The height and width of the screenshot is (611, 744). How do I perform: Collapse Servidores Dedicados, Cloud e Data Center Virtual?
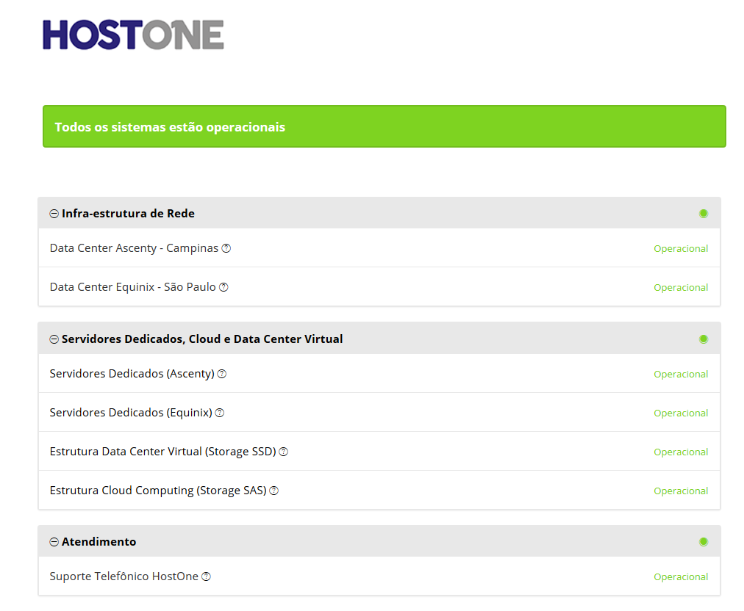pos(54,339)
